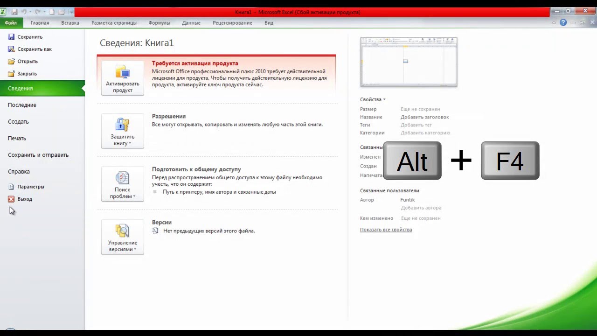Click the Добавить категорию field
The width and height of the screenshot is (597, 336).
click(x=425, y=133)
